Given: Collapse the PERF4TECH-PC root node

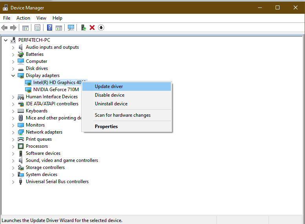Looking at the screenshot, I should click(x=5, y=40).
